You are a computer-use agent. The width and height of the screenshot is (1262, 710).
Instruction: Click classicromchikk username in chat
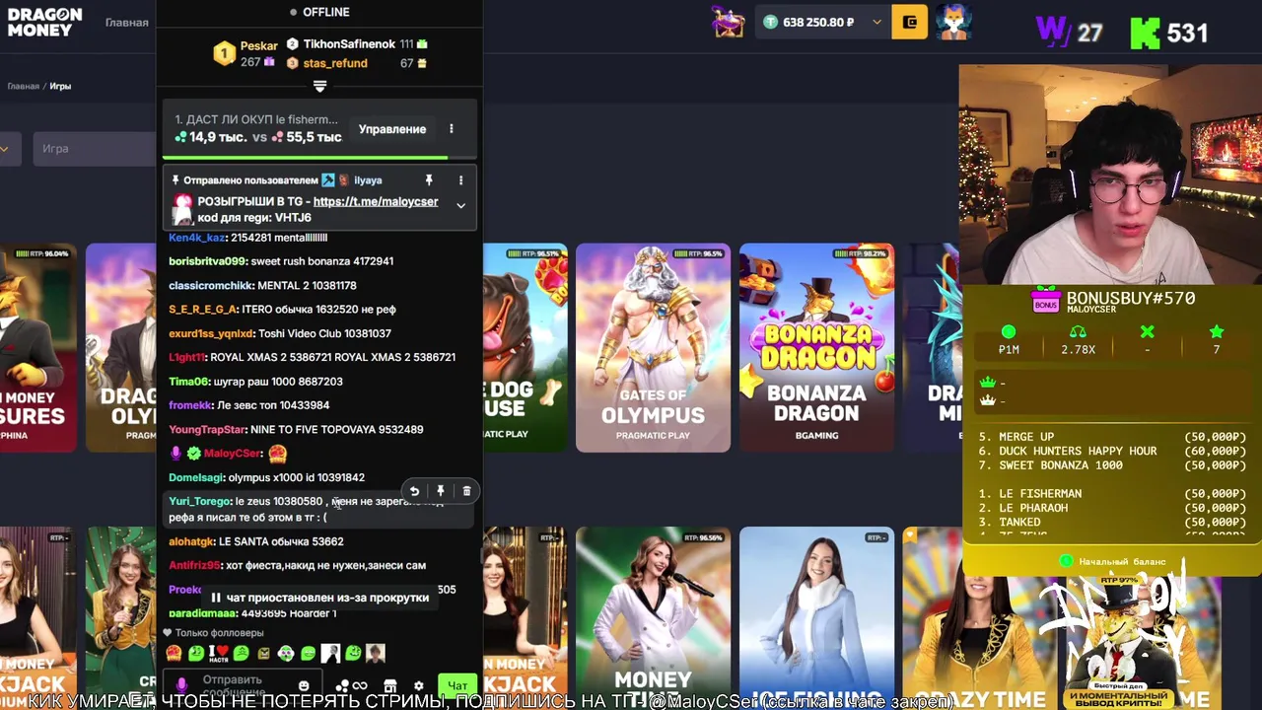coord(211,285)
